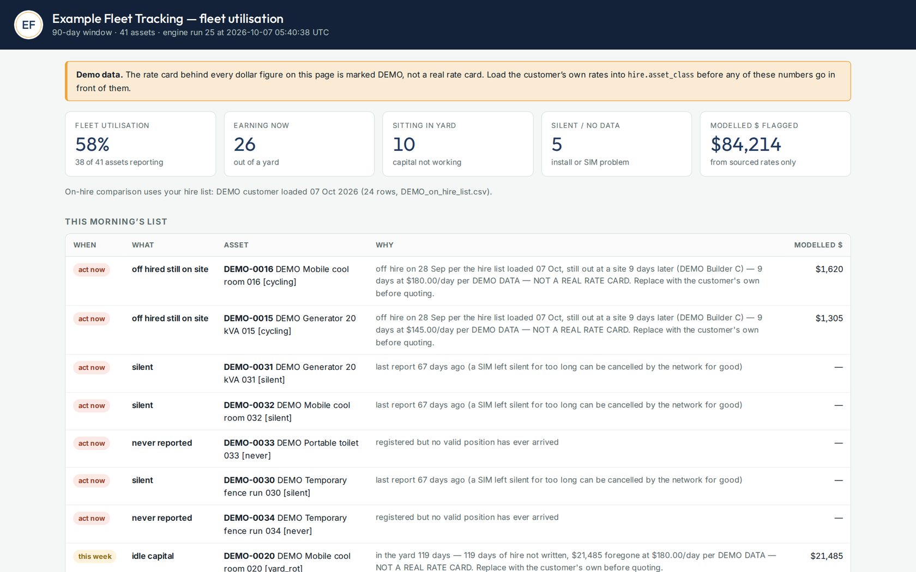The image size is (916, 572).
Task: Click the Sitting in Yard value 10
Action: click(404, 144)
